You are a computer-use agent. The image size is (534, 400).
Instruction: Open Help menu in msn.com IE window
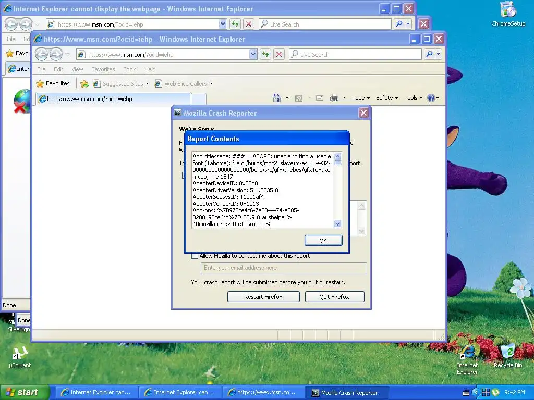click(x=150, y=69)
